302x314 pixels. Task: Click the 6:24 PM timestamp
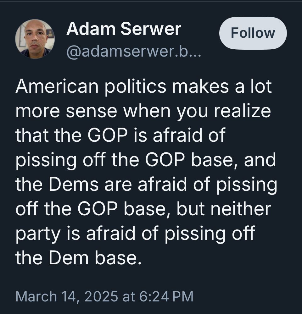click(x=164, y=295)
